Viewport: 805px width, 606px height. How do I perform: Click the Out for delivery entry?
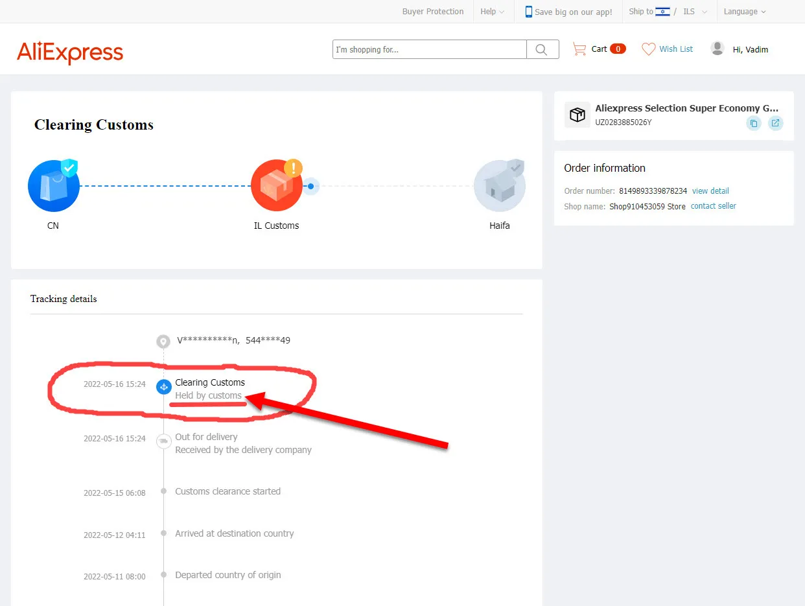pos(206,437)
